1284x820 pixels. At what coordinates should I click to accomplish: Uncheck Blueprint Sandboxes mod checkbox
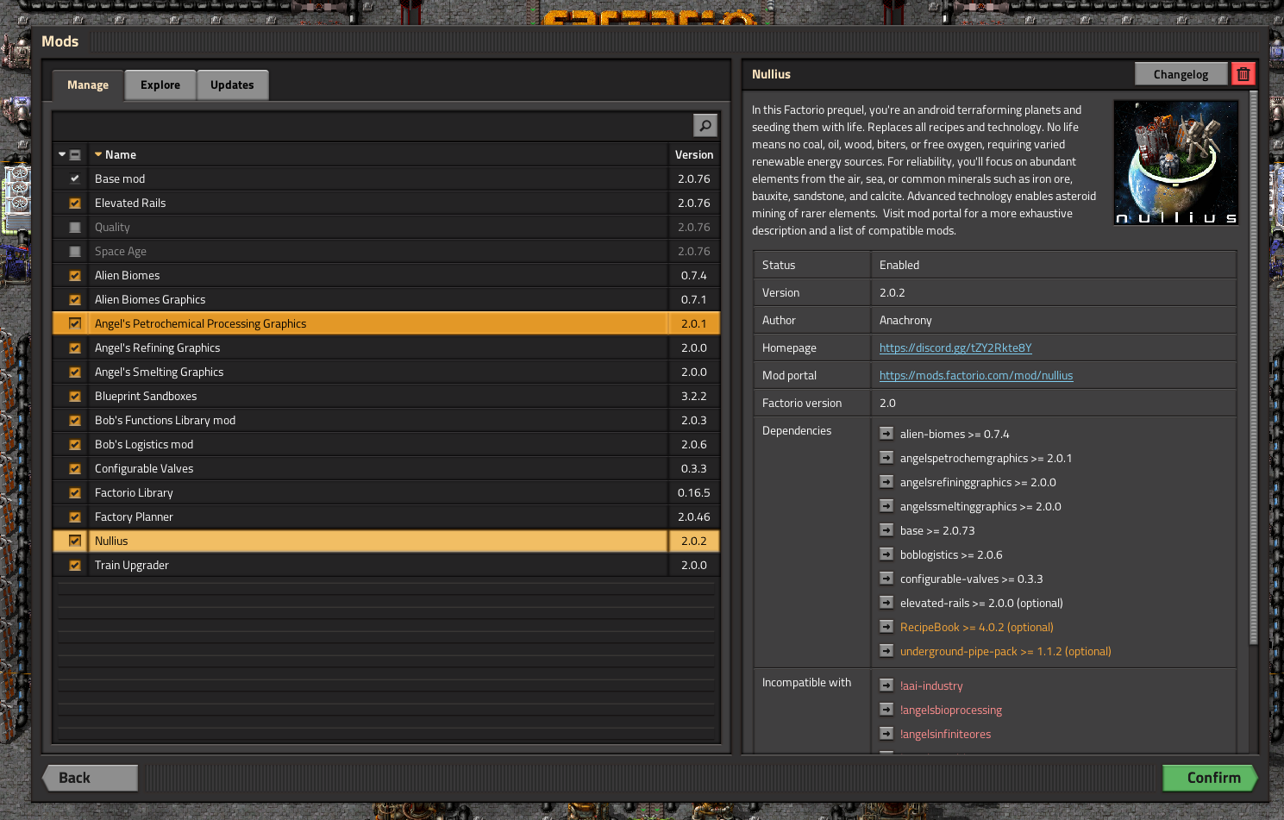pyautogui.click(x=75, y=397)
